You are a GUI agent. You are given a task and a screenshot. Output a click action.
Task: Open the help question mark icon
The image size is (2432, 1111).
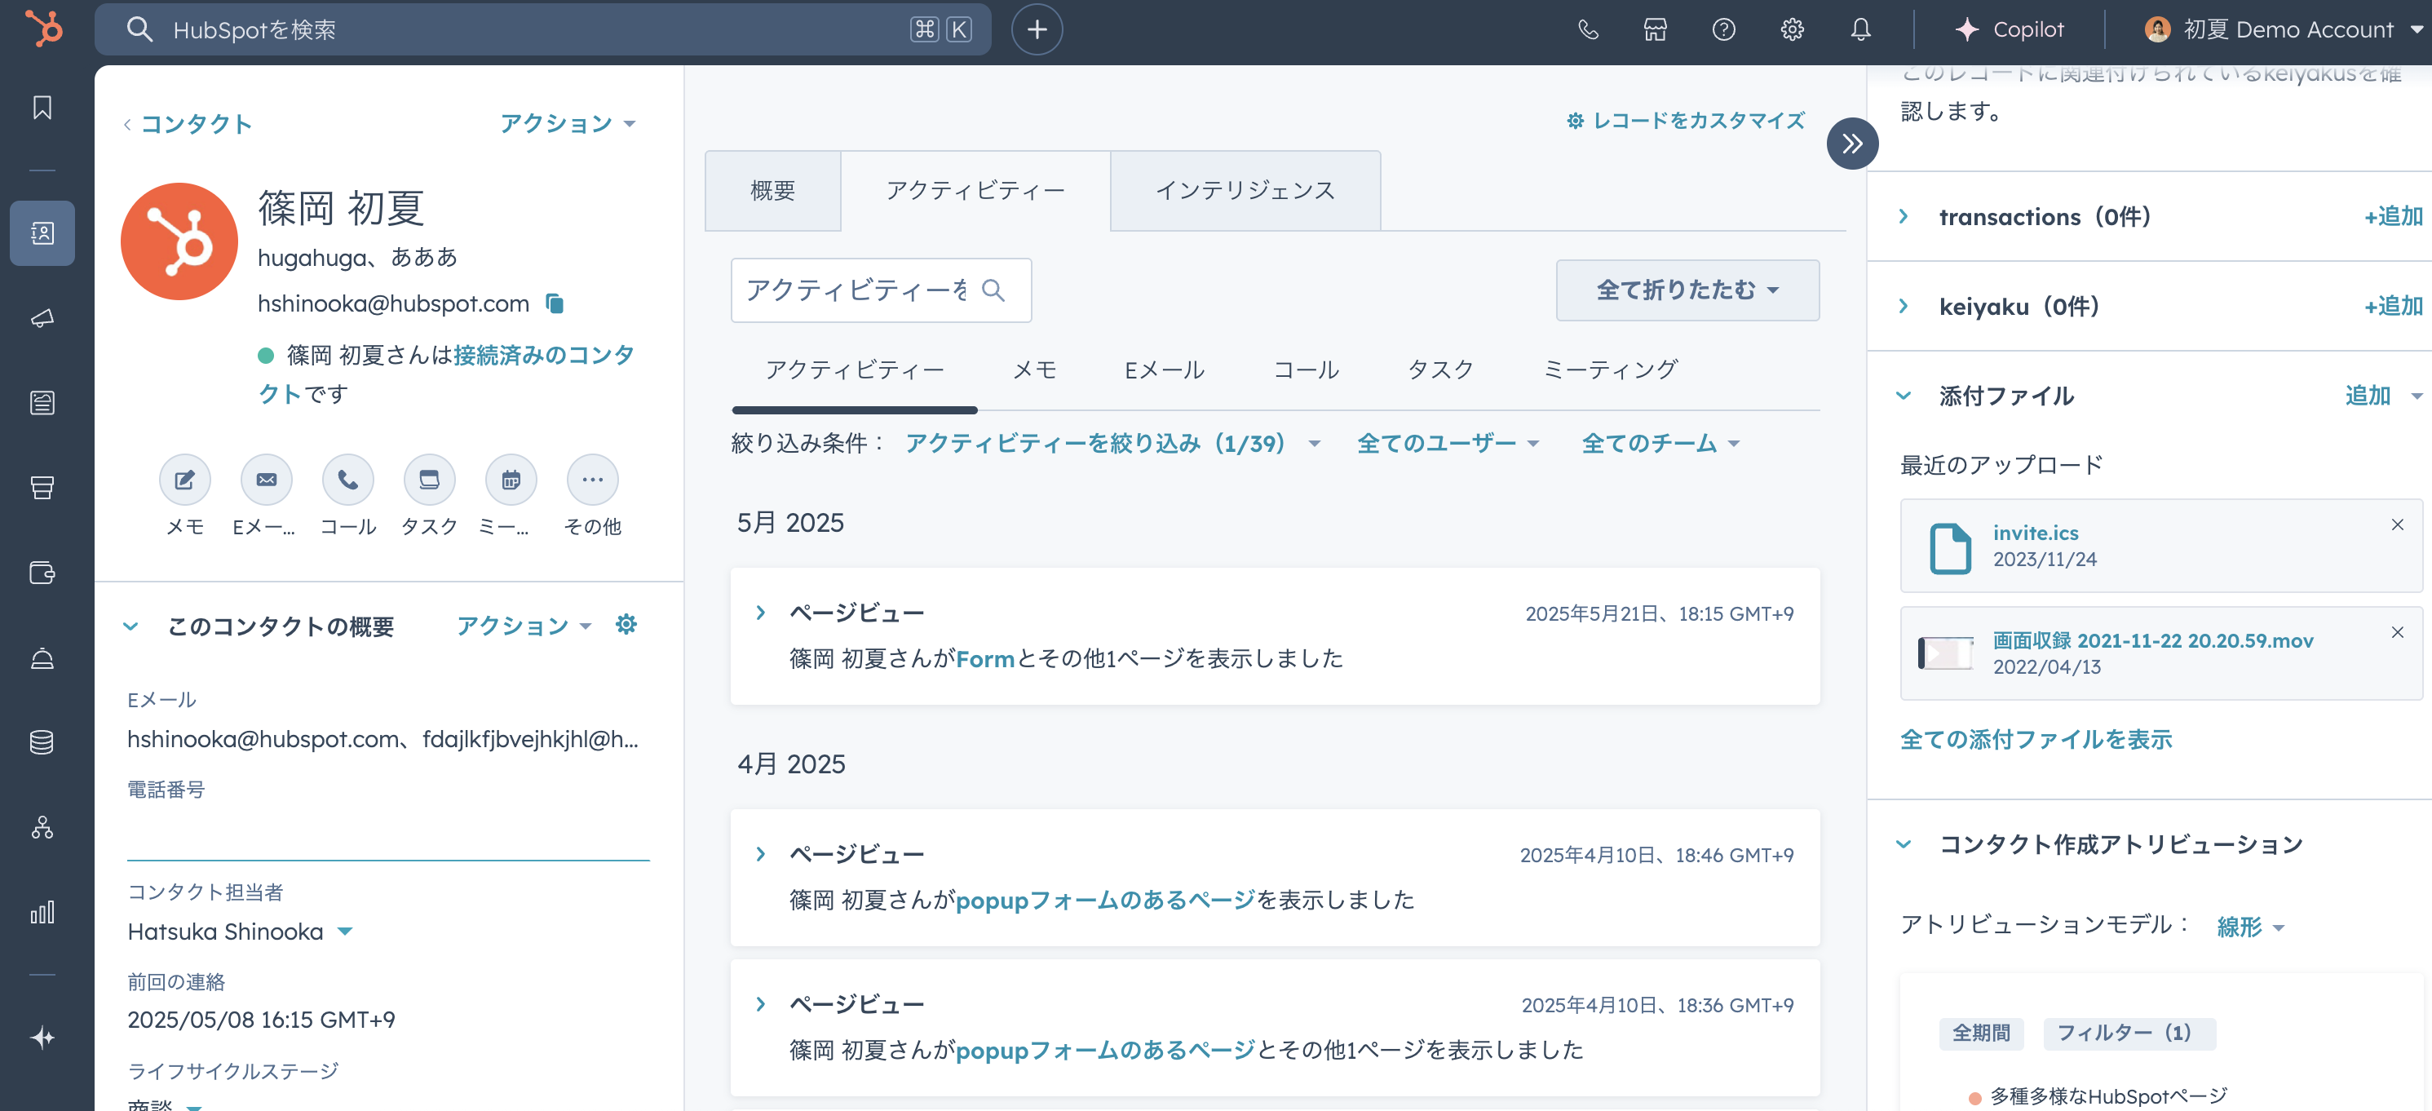click(x=1723, y=29)
